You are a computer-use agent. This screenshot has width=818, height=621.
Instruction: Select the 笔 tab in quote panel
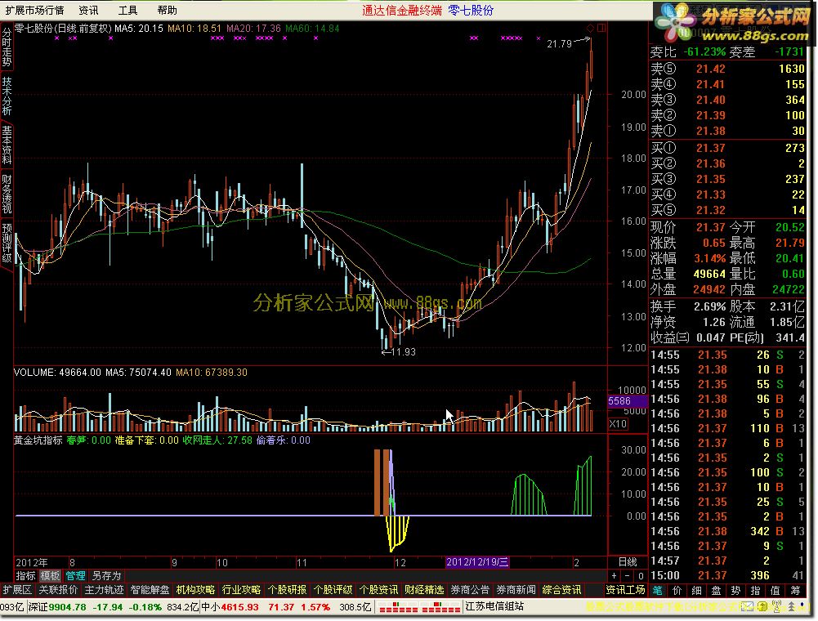(x=657, y=590)
